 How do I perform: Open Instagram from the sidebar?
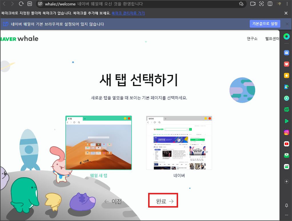tap(287, 132)
